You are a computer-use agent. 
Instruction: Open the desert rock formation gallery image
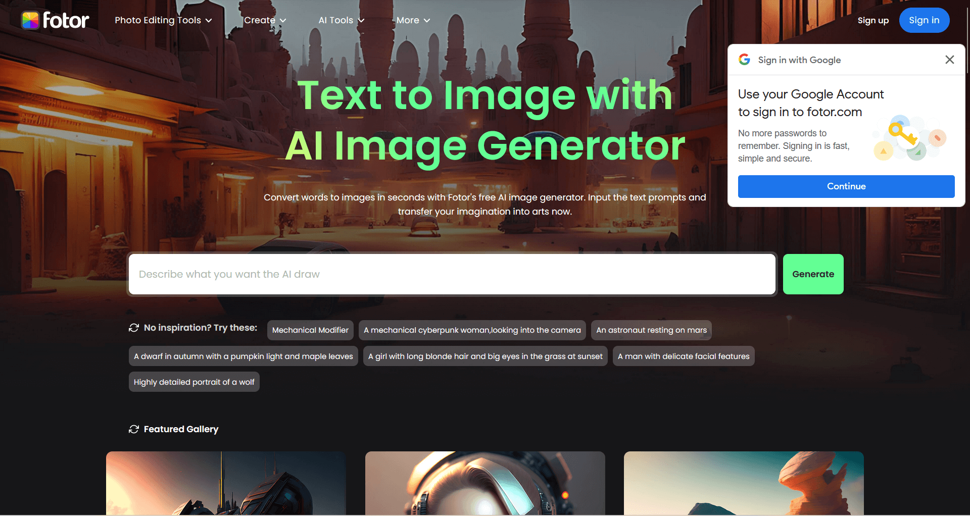tap(744, 483)
